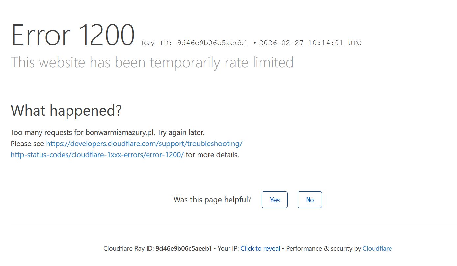The width and height of the screenshot is (457, 266).
Task: Click the What happened? heading
Action: click(66, 111)
